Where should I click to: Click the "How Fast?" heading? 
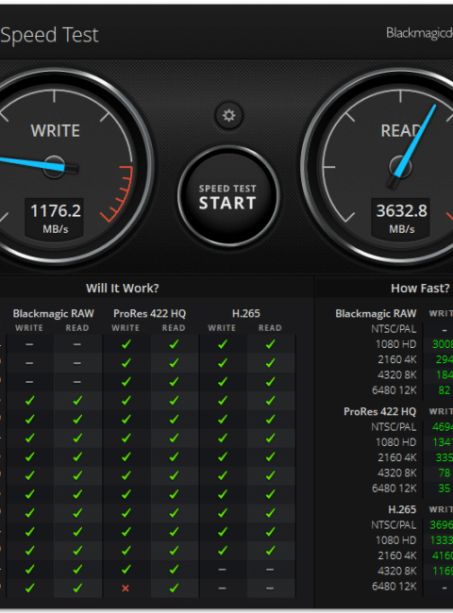(420, 289)
